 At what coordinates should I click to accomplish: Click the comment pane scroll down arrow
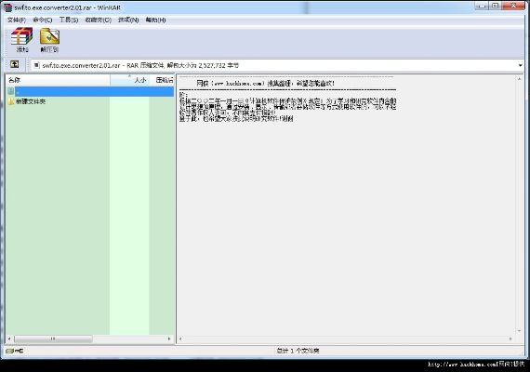pos(519,331)
